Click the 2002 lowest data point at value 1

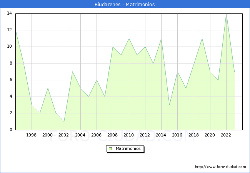coord(64,121)
